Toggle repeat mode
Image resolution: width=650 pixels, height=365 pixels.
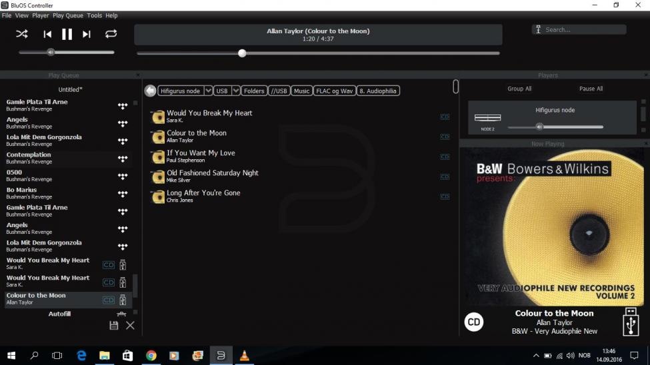coord(111,34)
